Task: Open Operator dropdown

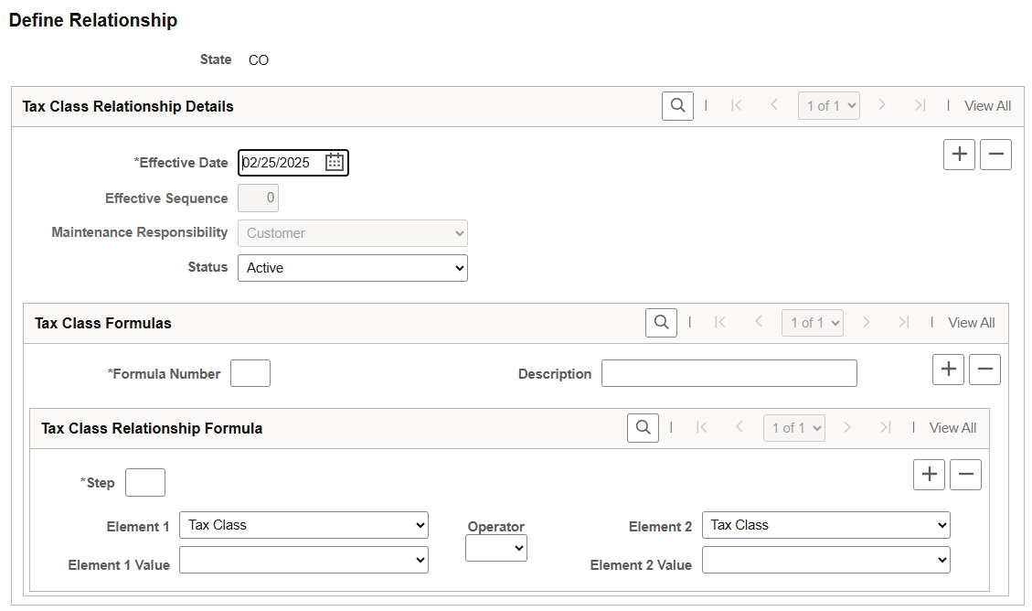Action: [496, 548]
